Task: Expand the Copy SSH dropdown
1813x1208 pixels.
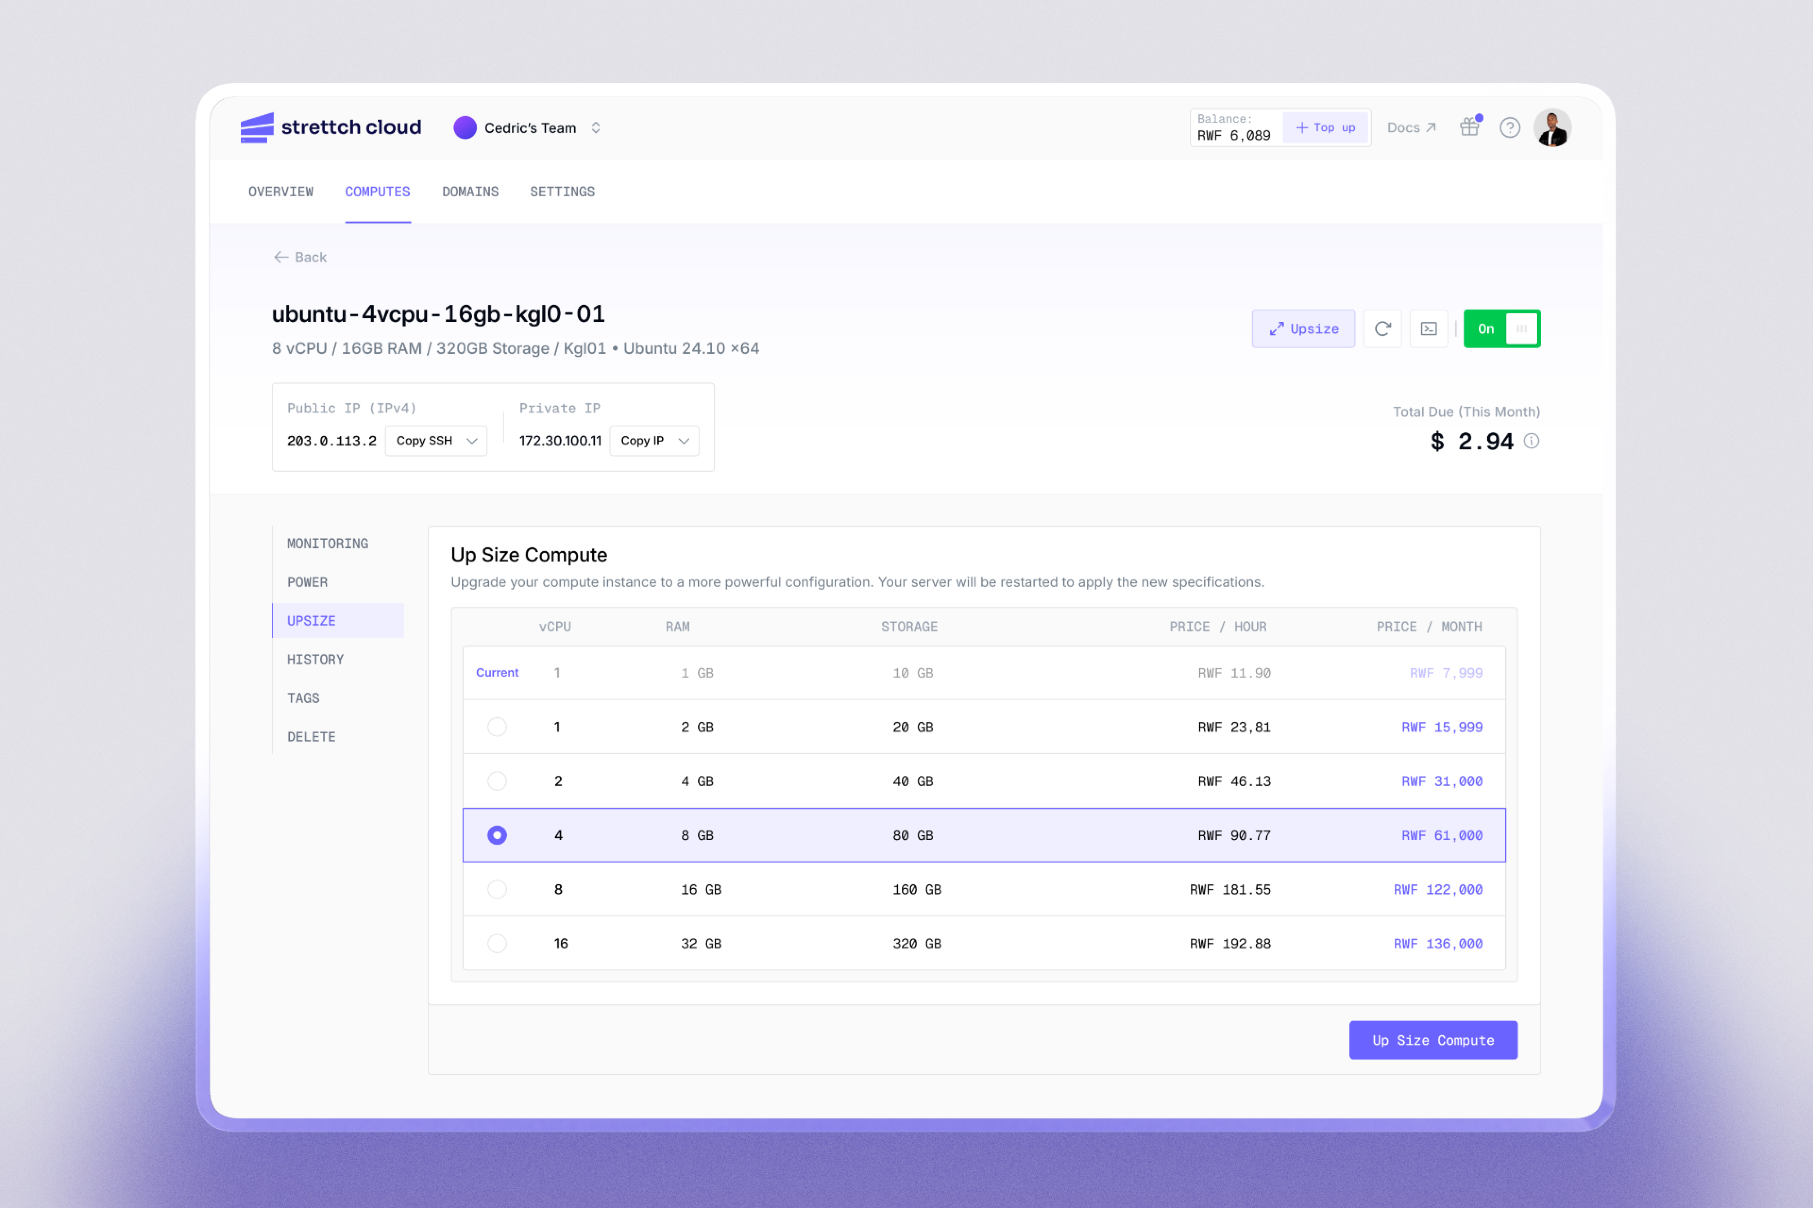Action: [x=472, y=441]
